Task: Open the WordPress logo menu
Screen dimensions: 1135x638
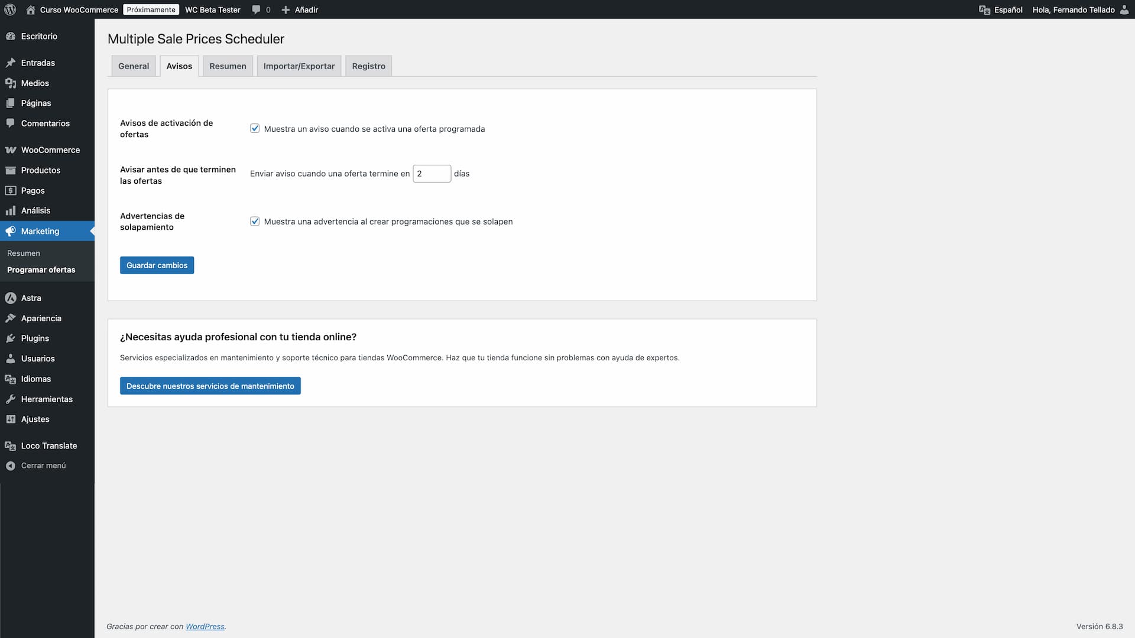Action: coord(10,9)
